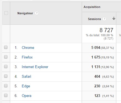This screenshot has height=103, width=121.
Task: Open the Chrome browser link
Action: click(28, 48)
